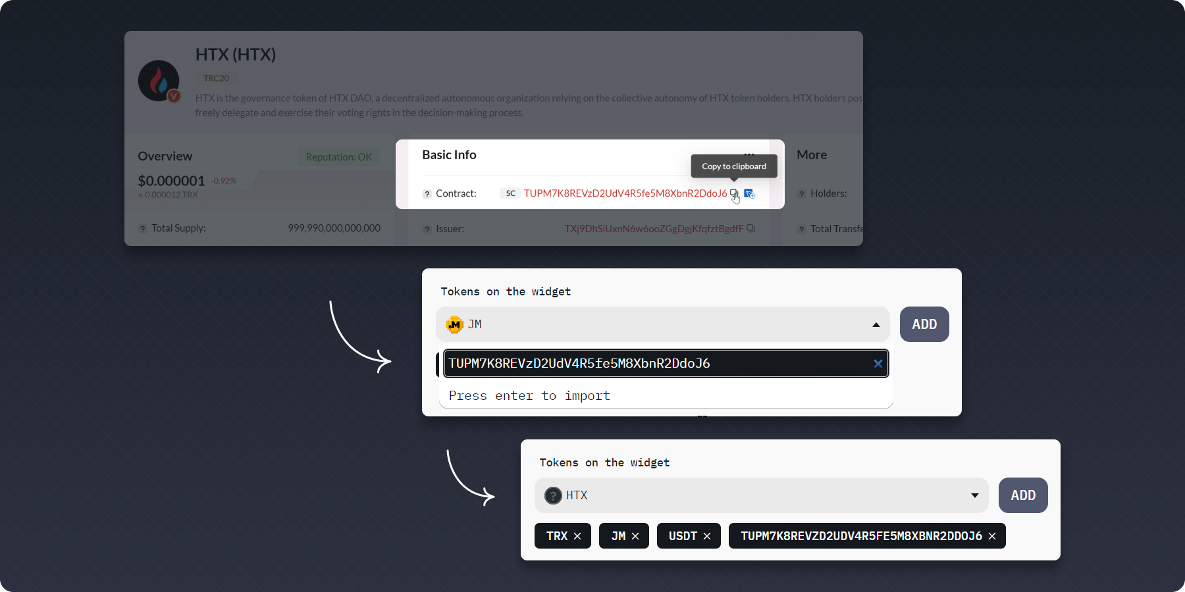Remove the TRX token chip

(x=577, y=536)
